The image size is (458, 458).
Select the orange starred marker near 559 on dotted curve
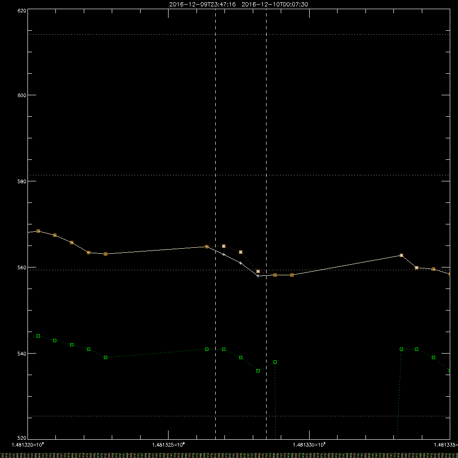pyautogui.click(x=258, y=271)
